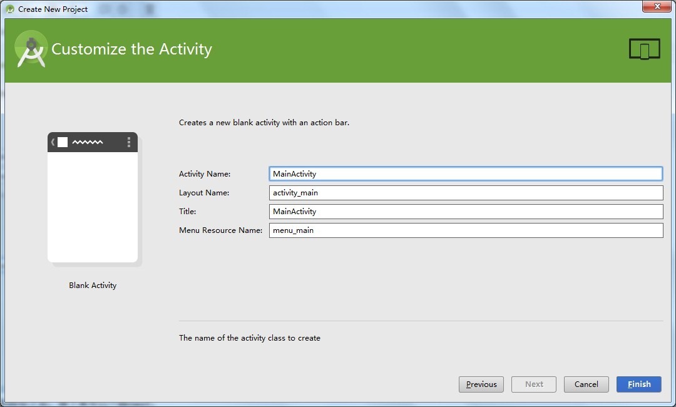This screenshot has width=676, height=407.
Task: Select the Title input field
Action: point(465,212)
